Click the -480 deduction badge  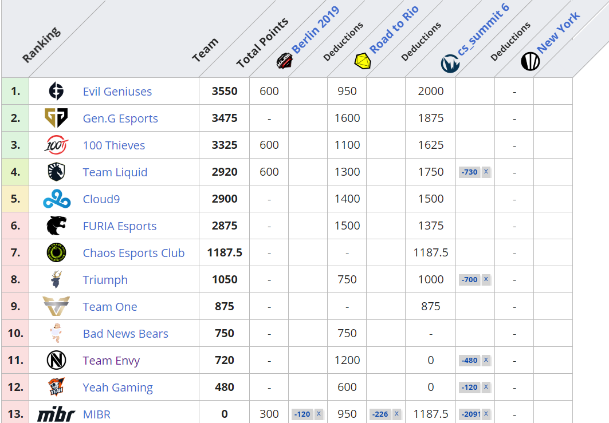pos(470,360)
